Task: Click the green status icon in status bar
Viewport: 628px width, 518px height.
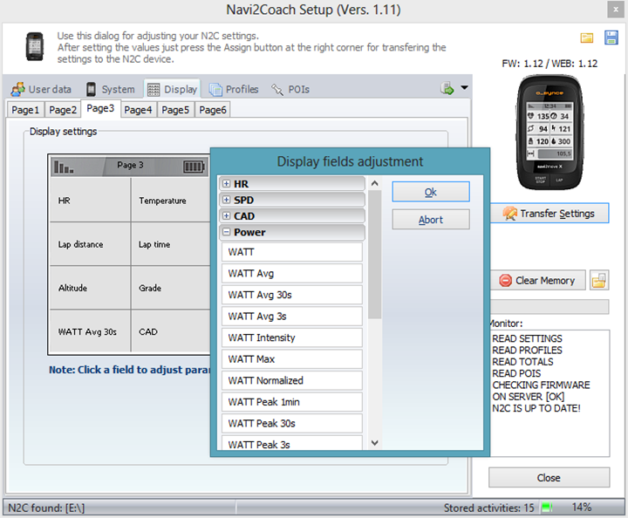Action: tap(546, 508)
